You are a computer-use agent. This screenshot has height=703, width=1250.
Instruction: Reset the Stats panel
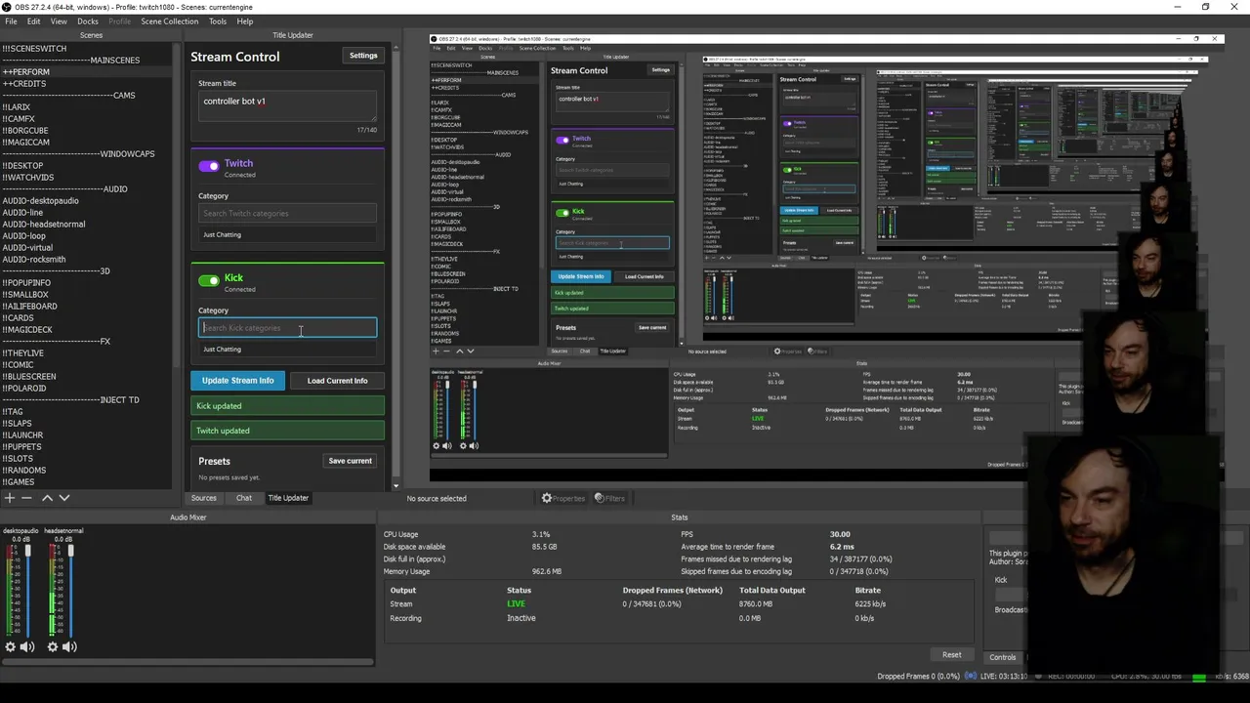pos(952,655)
